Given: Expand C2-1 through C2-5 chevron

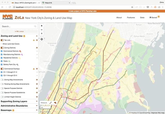Looking at the screenshot, I should point(37,75).
